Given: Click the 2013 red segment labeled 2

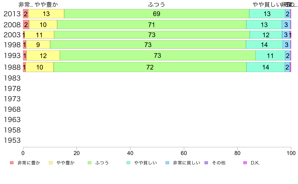Looking at the screenshot, I should (x=26, y=14).
